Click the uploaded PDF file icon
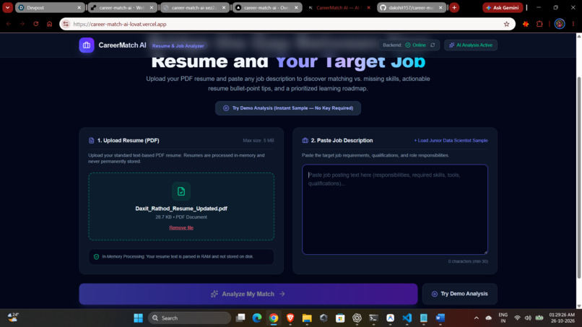This screenshot has height=327, width=582. coord(181,191)
